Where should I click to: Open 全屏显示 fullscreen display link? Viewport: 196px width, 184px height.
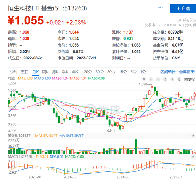(187, 72)
